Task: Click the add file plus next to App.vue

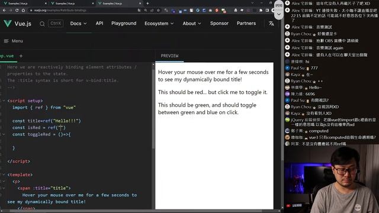Action: coord(21,56)
